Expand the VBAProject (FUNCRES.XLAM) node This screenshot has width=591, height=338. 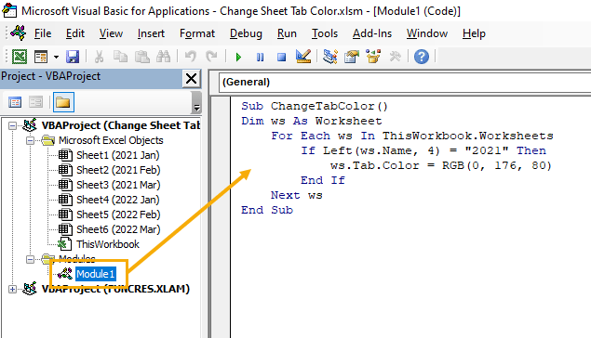coord(12,289)
